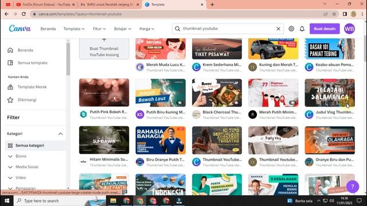Image resolution: width=367 pixels, height=206 pixels.
Task: Collapse the Kategori section chevron
Action: [x=60, y=134]
